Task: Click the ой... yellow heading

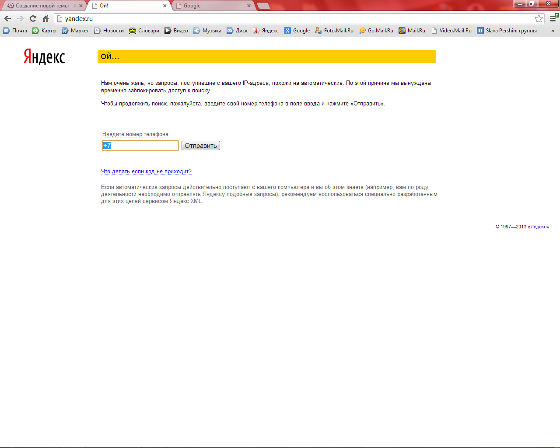Action: coord(267,56)
